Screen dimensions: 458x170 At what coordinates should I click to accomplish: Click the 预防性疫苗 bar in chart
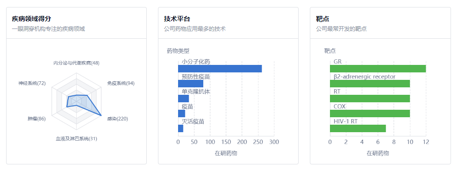[191, 84]
